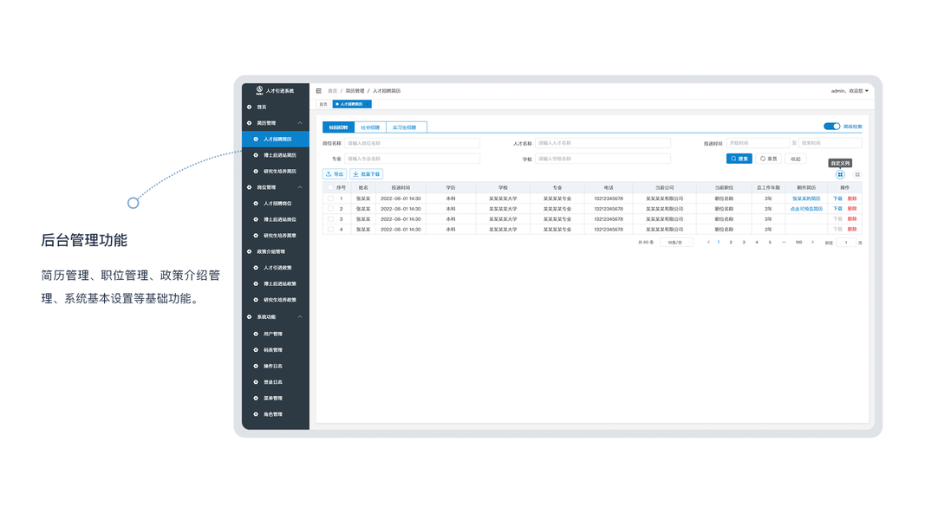Screen dimensions: 925x520
Task: Open the 10条/页 page size dropdown
Action: point(677,243)
